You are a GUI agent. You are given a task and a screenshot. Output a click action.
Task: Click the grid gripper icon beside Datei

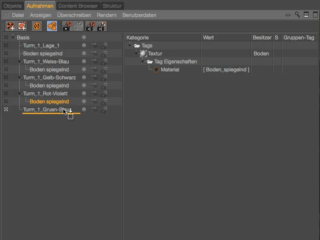coord(6,15)
